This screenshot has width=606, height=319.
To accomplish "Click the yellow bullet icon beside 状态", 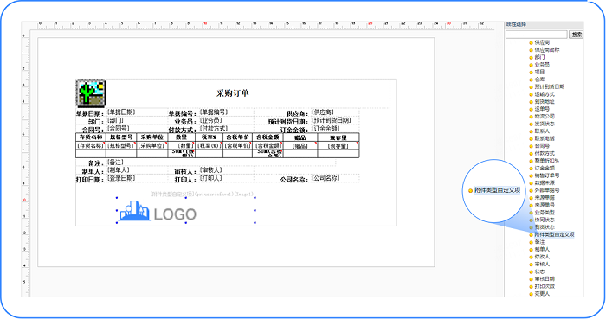I will coord(531,272).
